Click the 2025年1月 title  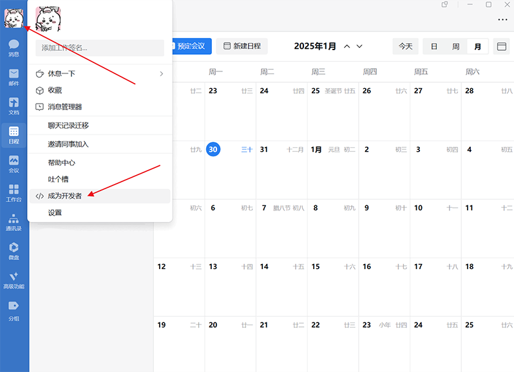click(315, 46)
